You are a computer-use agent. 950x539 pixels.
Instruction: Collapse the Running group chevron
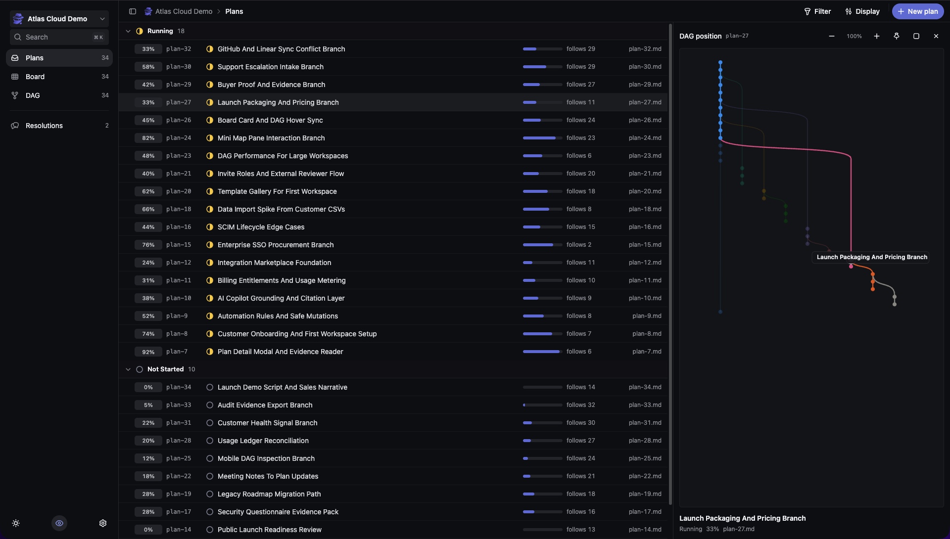click(x=128, y=31)
